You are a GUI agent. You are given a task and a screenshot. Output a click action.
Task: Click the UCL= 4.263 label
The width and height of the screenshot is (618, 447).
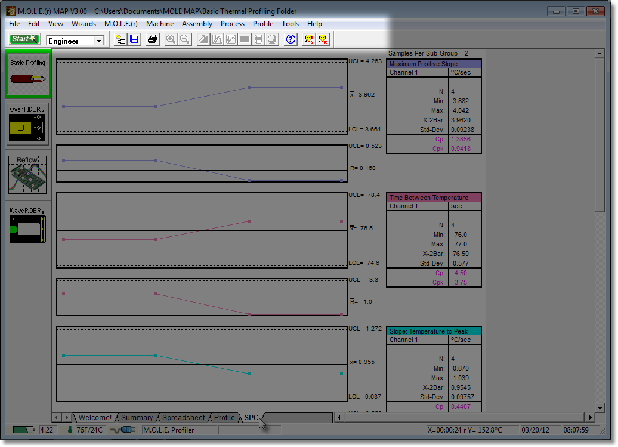[365, 61]
